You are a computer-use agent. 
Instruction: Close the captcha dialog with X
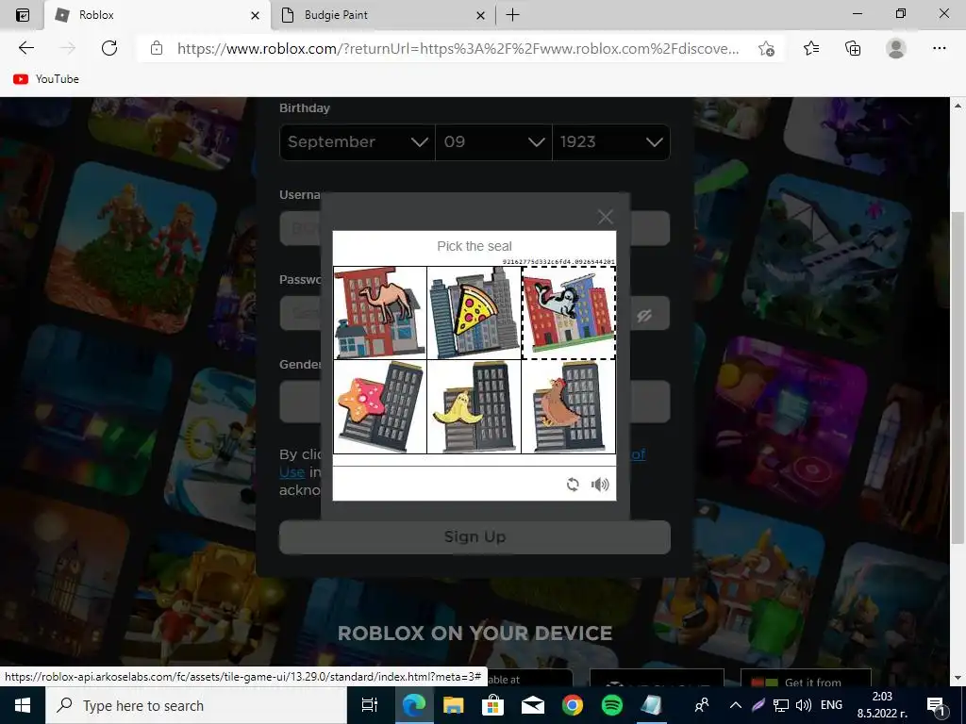606,217
